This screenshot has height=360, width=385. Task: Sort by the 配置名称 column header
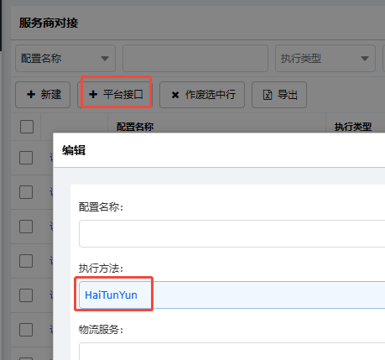(x=135, y=127)
